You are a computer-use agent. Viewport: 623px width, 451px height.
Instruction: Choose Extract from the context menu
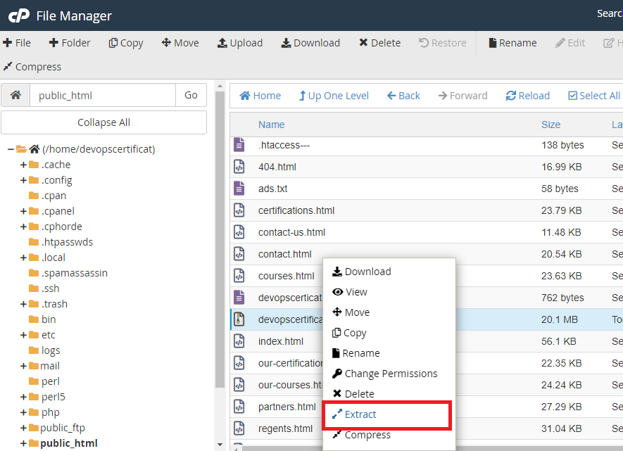point(360,414)
